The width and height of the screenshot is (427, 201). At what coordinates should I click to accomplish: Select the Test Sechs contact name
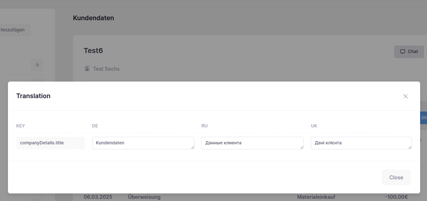106,69
